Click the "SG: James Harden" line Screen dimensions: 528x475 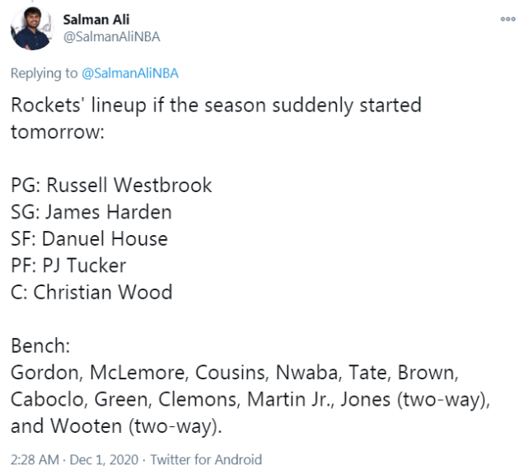click(x=91, y=212)
